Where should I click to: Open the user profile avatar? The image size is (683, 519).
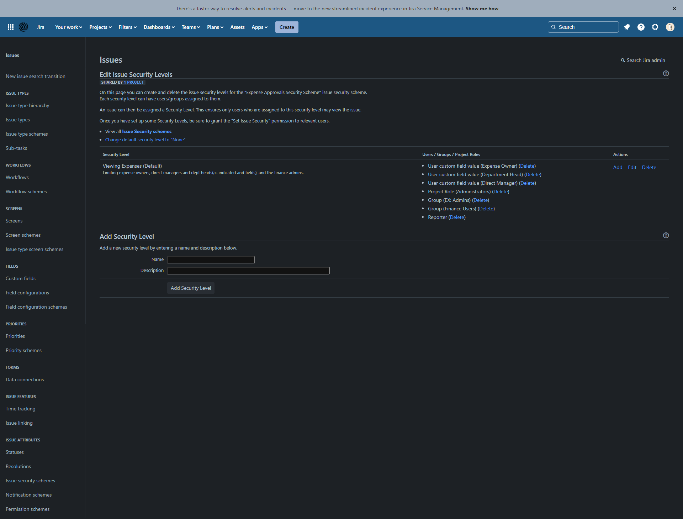point(670,27)
